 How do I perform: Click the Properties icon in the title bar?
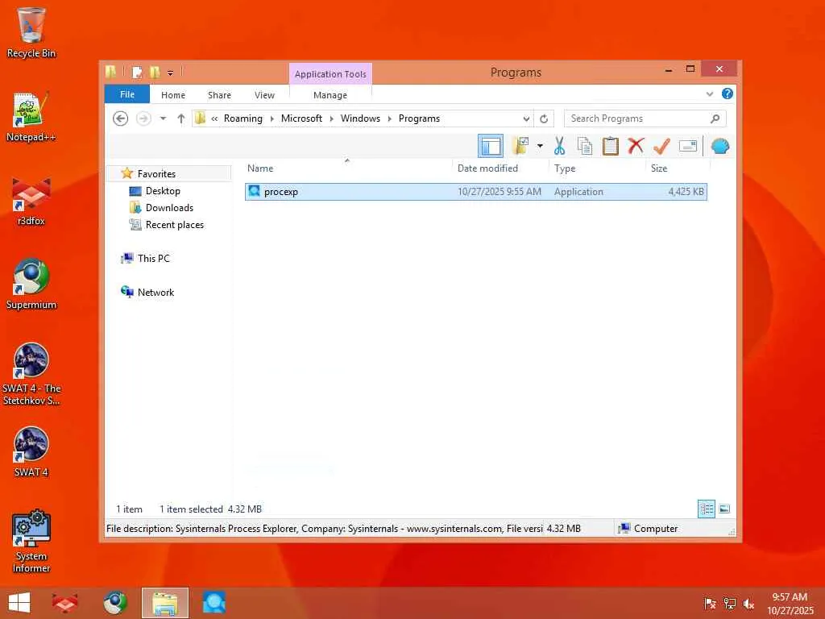(x=137, y=72)
